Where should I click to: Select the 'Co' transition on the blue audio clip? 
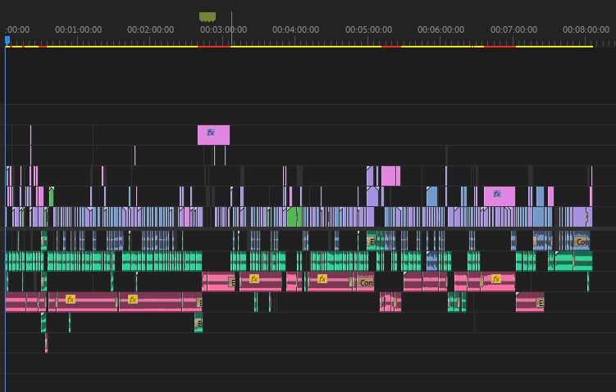(x=581, y=242)
